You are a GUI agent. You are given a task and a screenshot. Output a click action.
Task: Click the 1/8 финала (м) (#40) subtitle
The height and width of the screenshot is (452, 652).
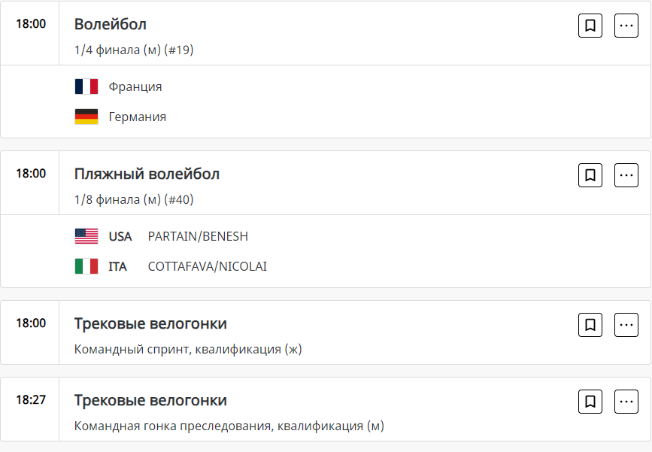(x=134, y=200)
